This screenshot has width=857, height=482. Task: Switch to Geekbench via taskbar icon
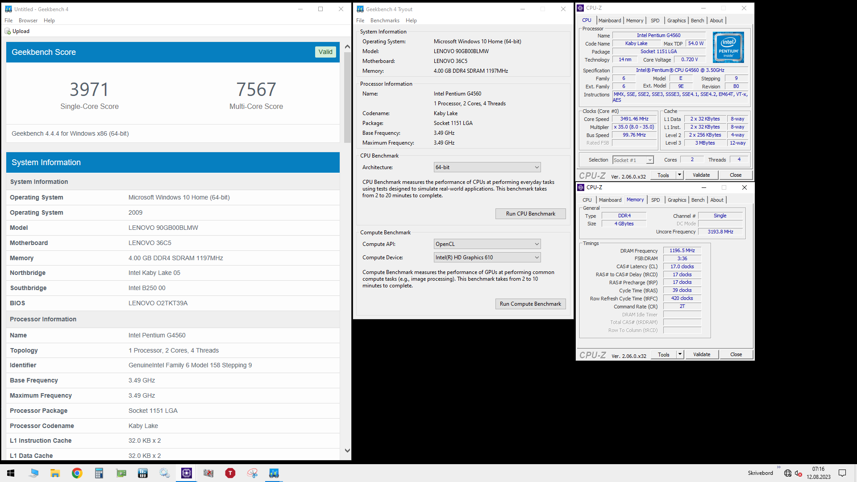tap(274, 473)
